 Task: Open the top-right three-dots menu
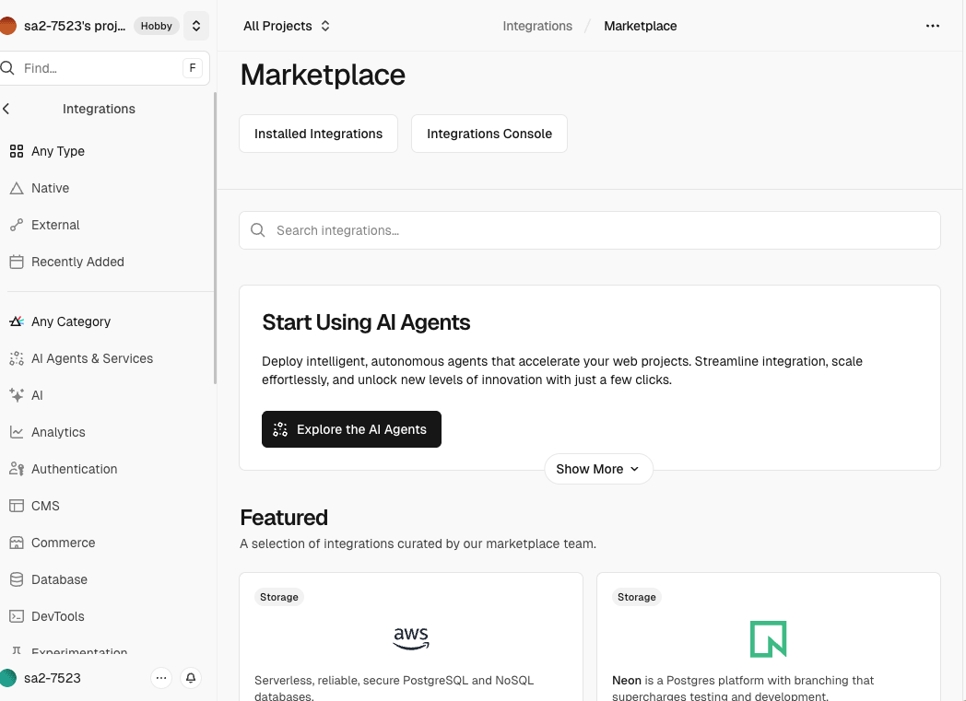tap(933, 26)
